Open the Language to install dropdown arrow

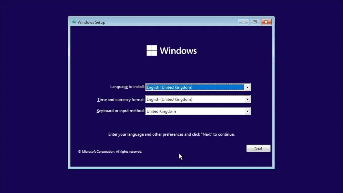[x=247, y=87]
